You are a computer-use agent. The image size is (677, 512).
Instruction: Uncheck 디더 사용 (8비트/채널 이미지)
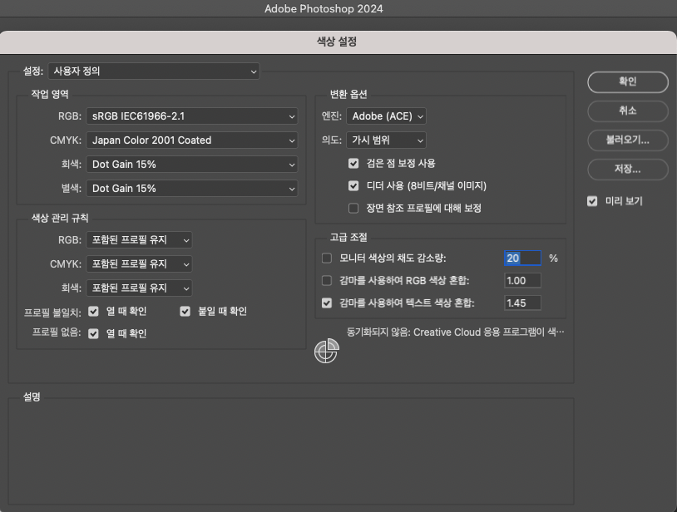point(353,185)
